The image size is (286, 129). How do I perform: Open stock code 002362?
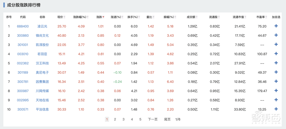coord(23,63)
